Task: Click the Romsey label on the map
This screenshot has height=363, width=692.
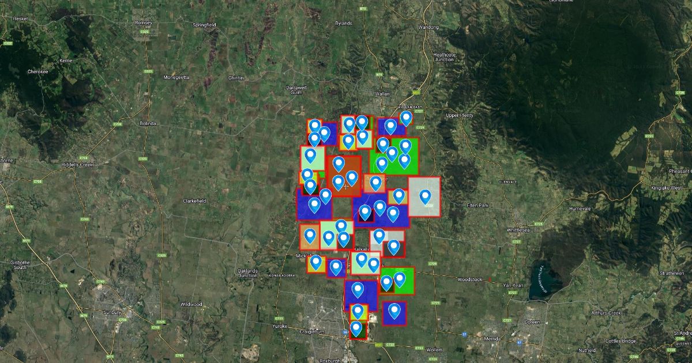Action: [143, 23]
